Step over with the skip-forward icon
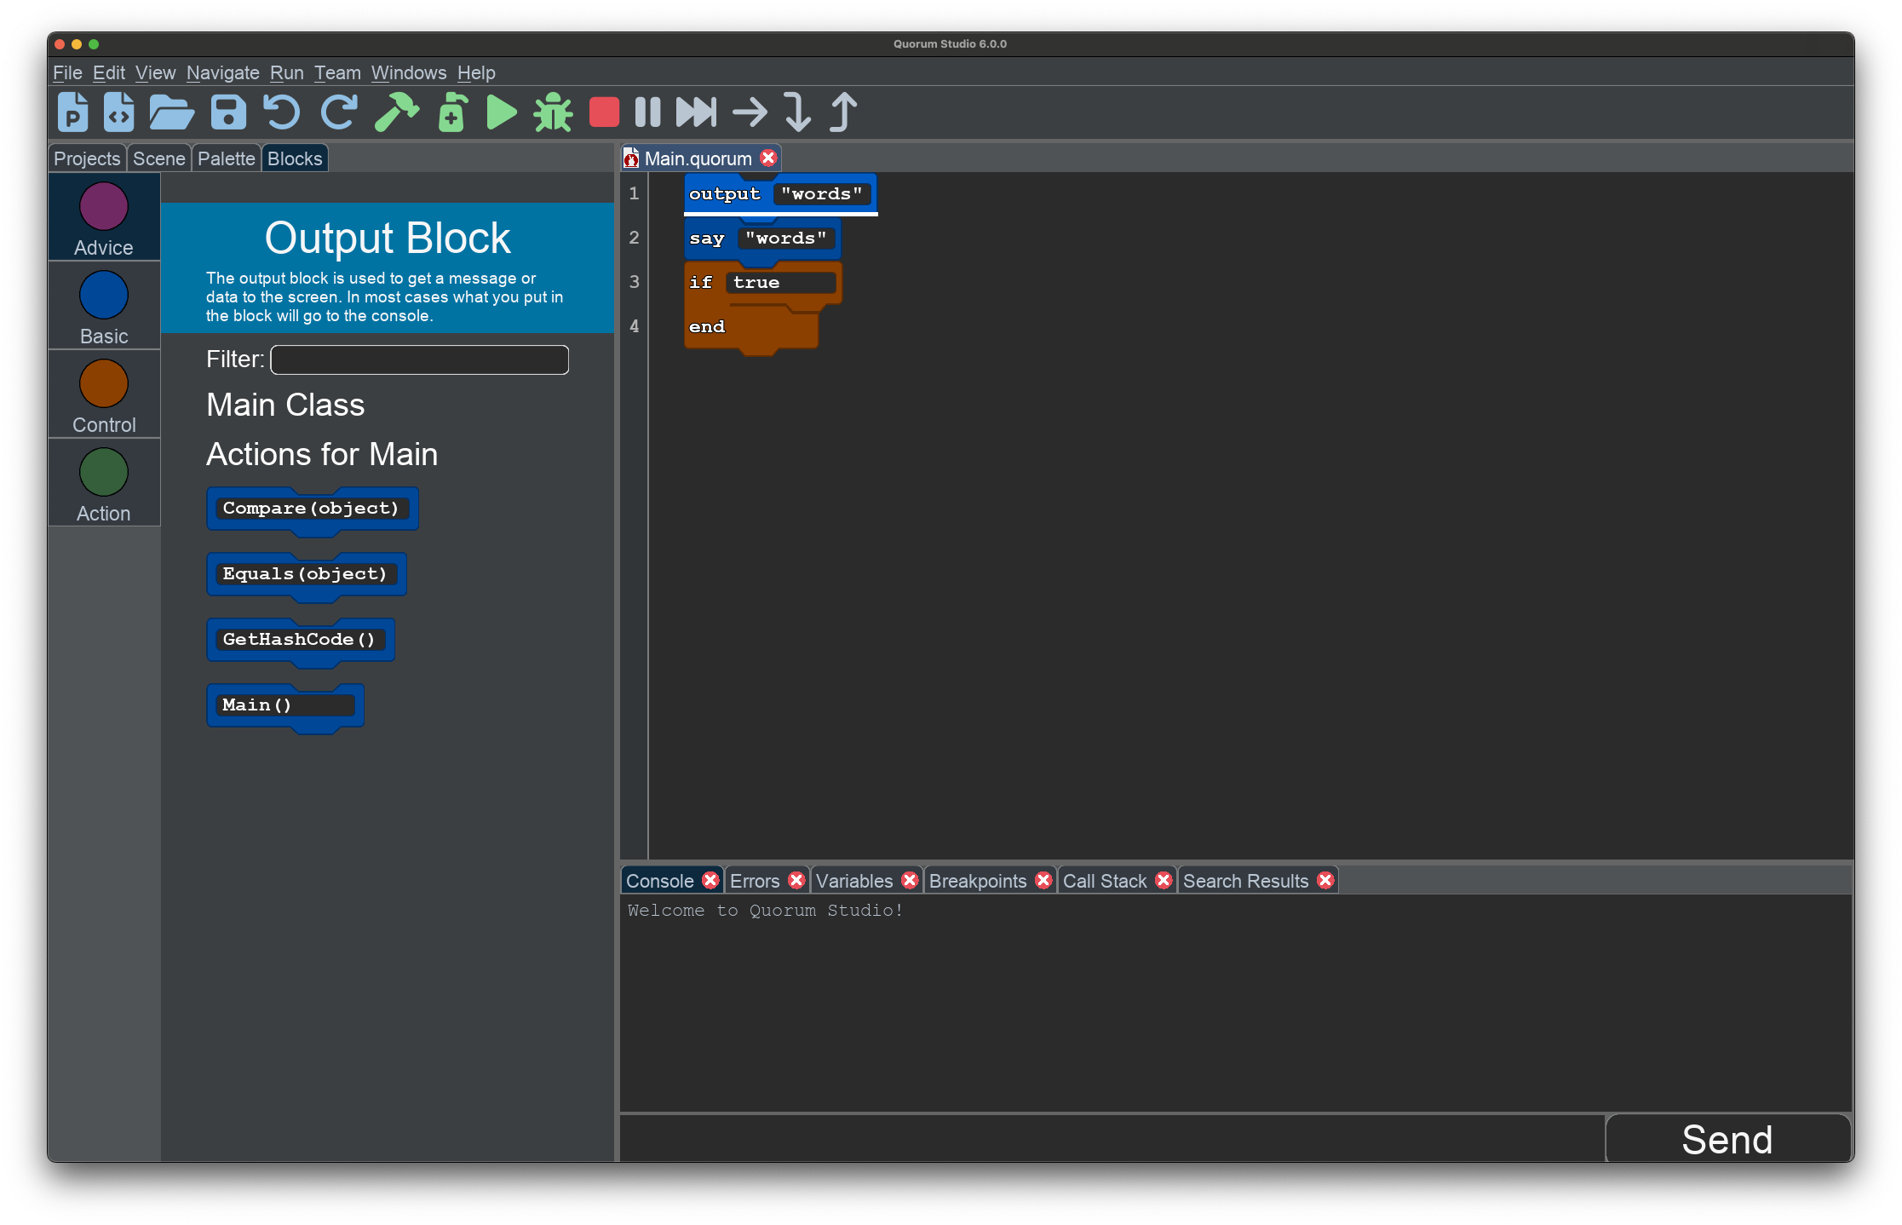This screenshot has height=1225, width=1902. [x=695, y=112]
